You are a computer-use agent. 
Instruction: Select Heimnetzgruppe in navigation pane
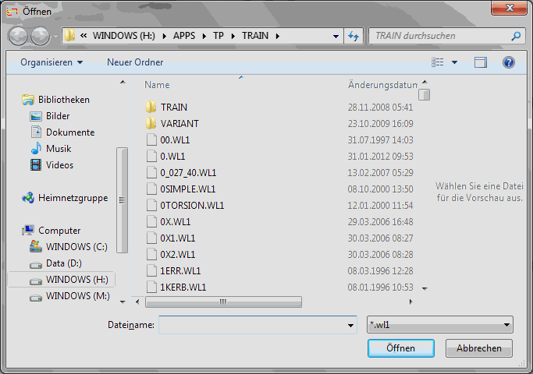tap(73, 198)
